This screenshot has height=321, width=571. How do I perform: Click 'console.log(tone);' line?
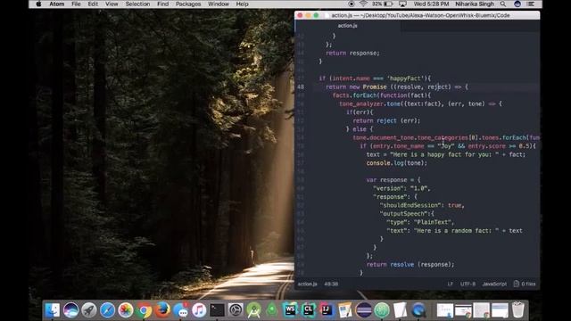pos(396,163)
